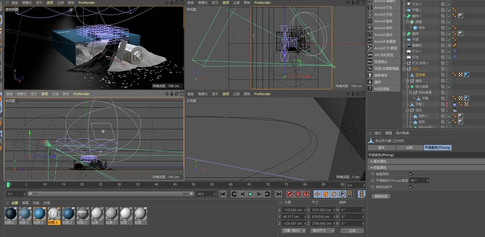Click the Arnold 灯光 icon
This screenshot has width=485, height=237.
[370, 8]
